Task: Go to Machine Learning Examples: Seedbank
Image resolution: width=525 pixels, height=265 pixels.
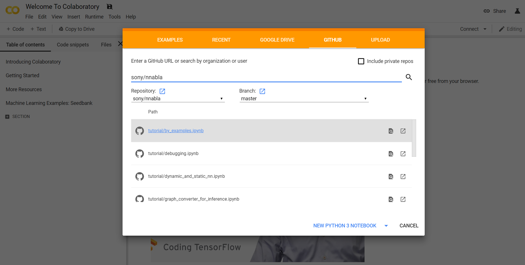Action: [x=49, y=103]
